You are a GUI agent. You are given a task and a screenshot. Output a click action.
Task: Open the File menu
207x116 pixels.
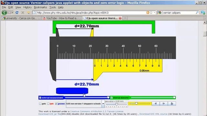click(x=4, y=7)
